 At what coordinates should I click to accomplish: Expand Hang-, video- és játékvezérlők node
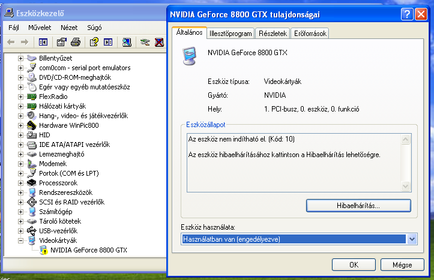click(x=20, y=116)
